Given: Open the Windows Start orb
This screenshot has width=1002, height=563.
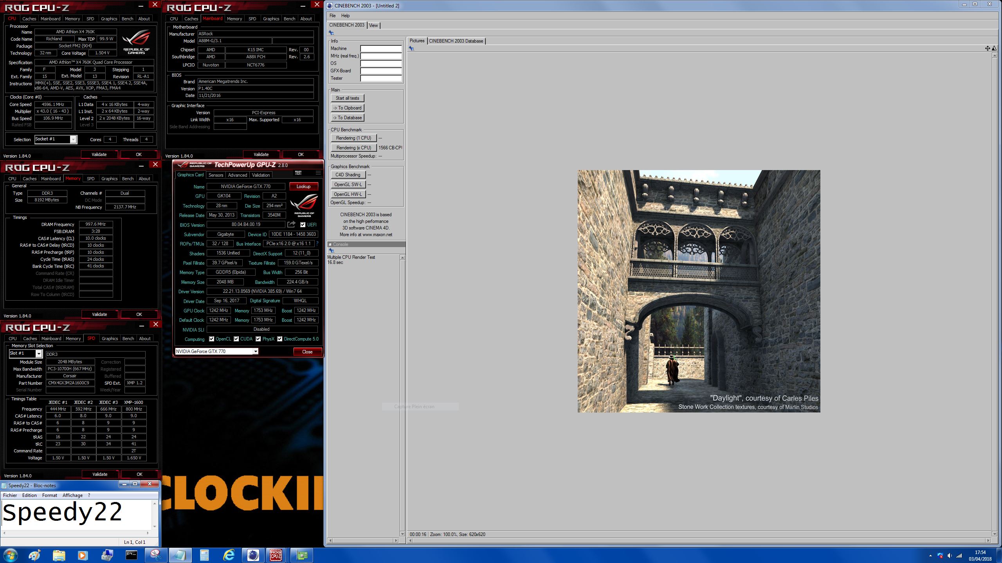Looking at the screenshot, I should (10, 555).
